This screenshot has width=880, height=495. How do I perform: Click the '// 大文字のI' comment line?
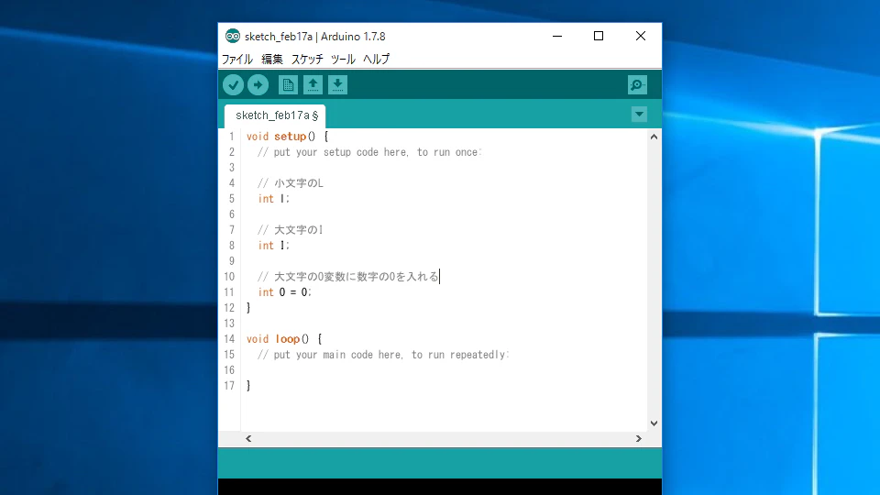point(291,230)
